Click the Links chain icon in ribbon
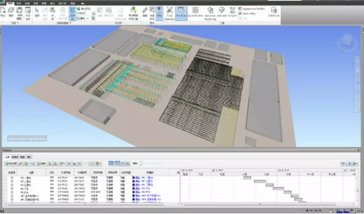The width and height of the screenshot is (364, 214). (x=145, y=12)
